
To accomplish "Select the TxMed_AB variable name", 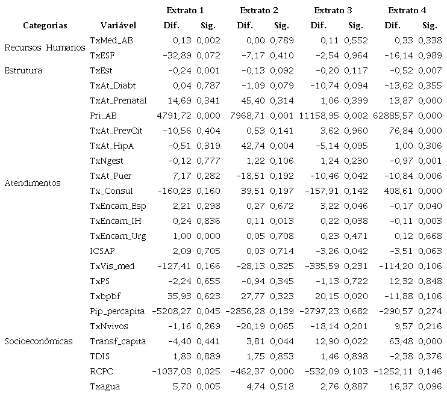I will [111, 40].
